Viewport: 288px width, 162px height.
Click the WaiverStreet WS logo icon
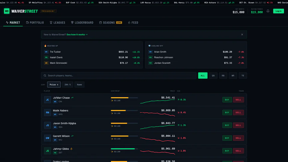click(x=7, y=11)
